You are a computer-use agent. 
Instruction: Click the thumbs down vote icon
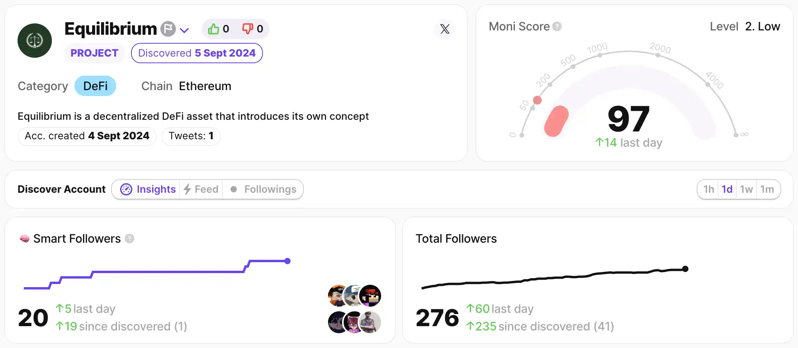(x=248, y=29)
